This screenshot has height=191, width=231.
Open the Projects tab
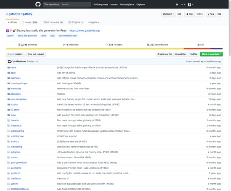[x=76, y=22]
